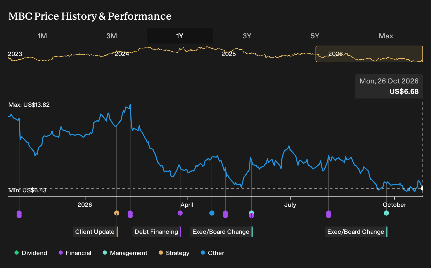Select the 1M time range tab

coord(42,36)
